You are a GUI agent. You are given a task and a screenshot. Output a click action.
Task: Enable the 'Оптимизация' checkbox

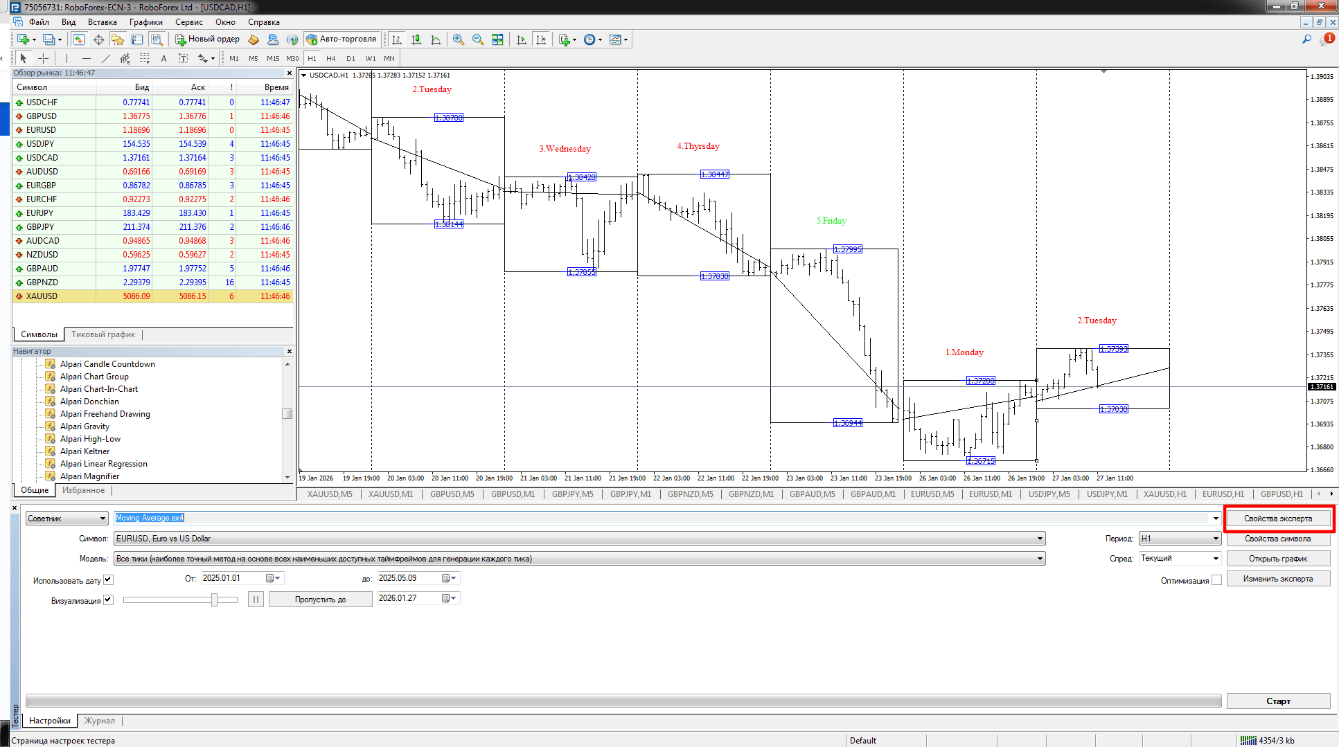[x=1216, y=580]
